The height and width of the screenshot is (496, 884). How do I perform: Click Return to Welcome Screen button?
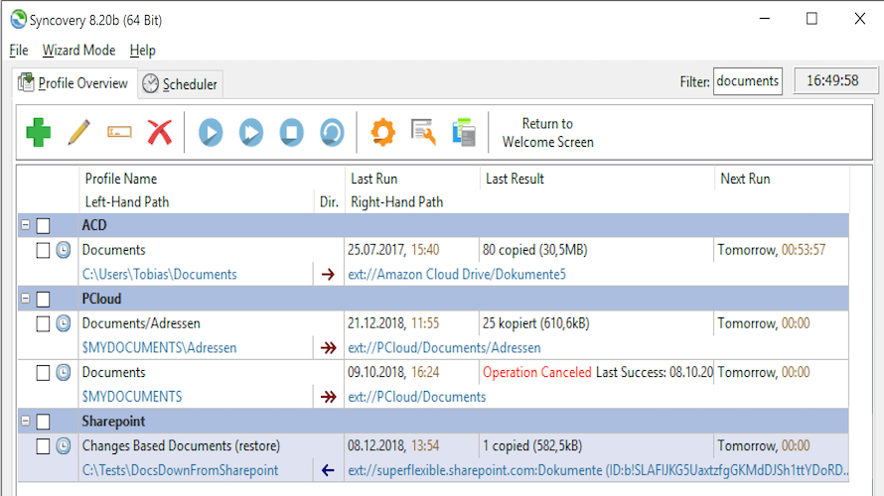tap(548, 133)
